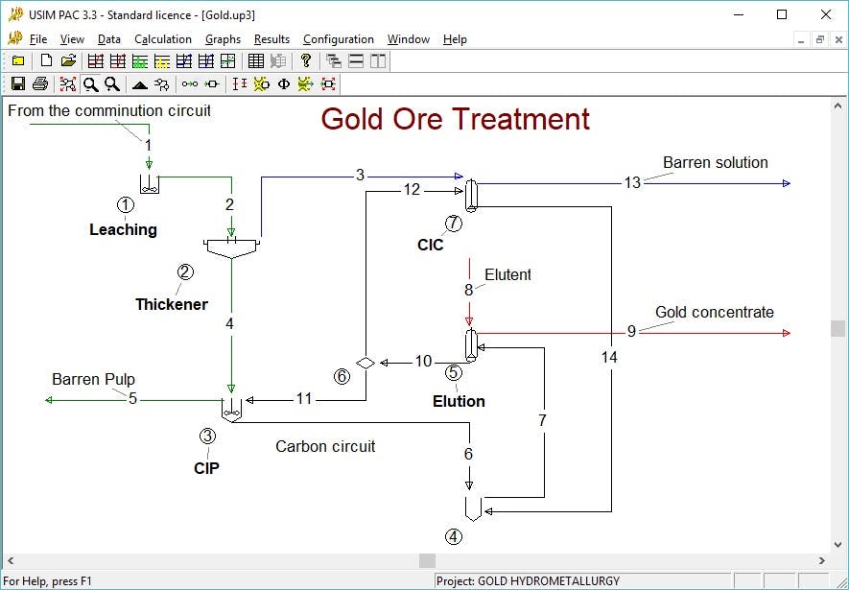The height and width of the screenshot is (590, 849).
Task: Click the first red table data icon
Action: pos(96,61)
